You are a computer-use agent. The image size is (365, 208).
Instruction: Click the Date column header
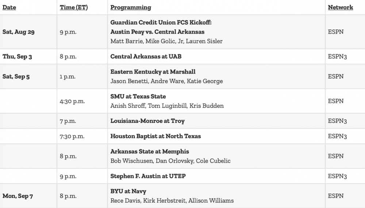9,7
